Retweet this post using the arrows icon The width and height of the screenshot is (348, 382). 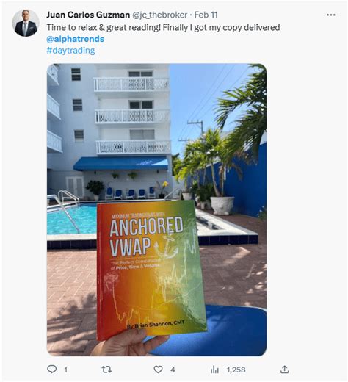click(x=106, y=369)
